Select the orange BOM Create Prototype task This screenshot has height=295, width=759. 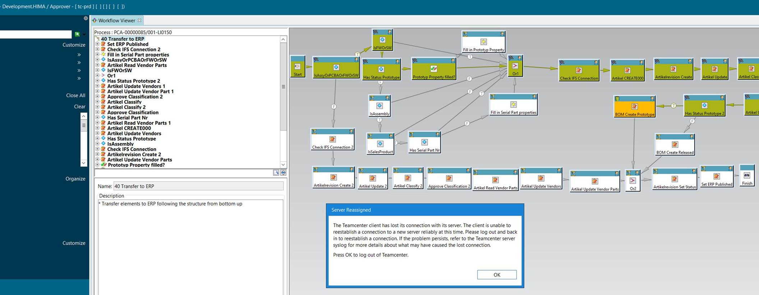click(x=634, y=107)
